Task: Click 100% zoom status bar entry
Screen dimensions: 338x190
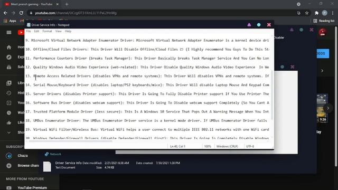Action: pos(208,146)
